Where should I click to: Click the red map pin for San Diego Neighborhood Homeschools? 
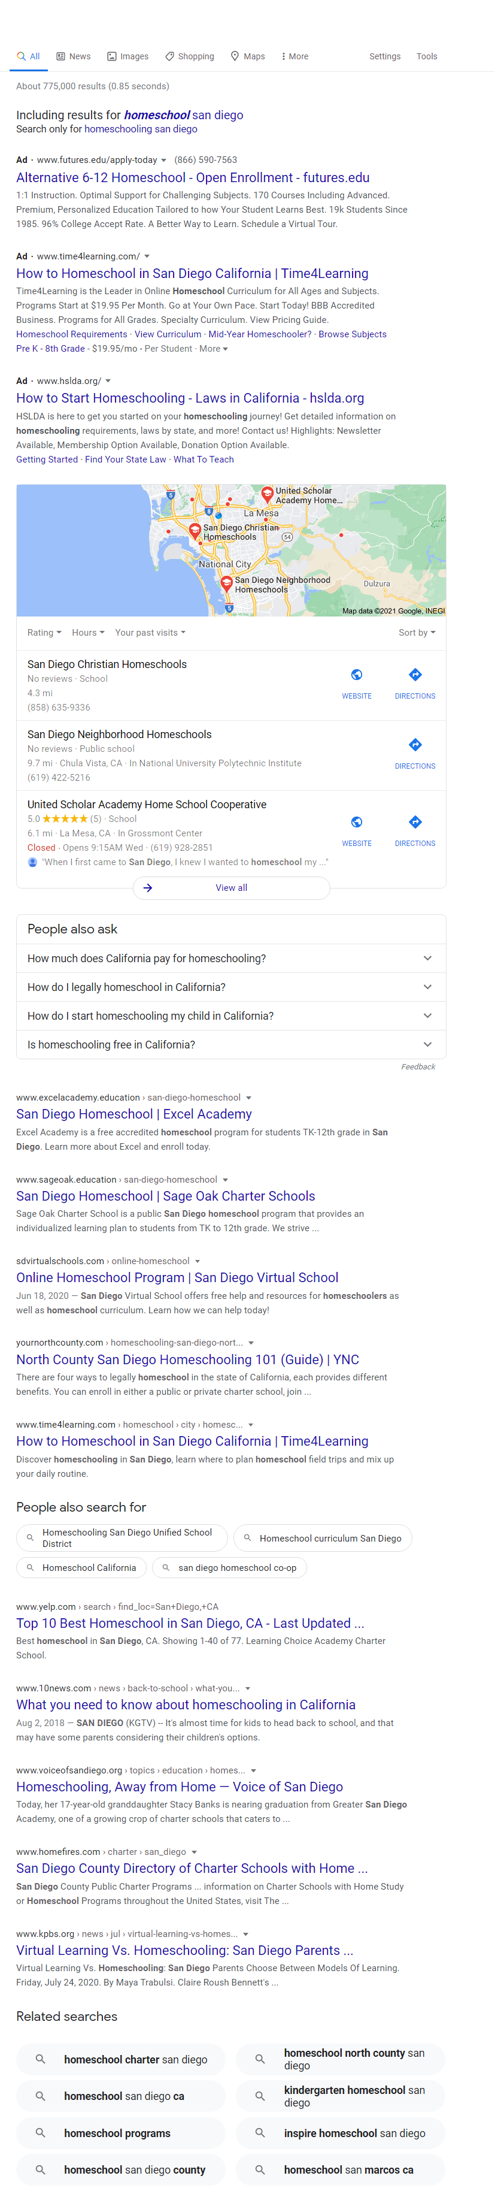(226, 584)
